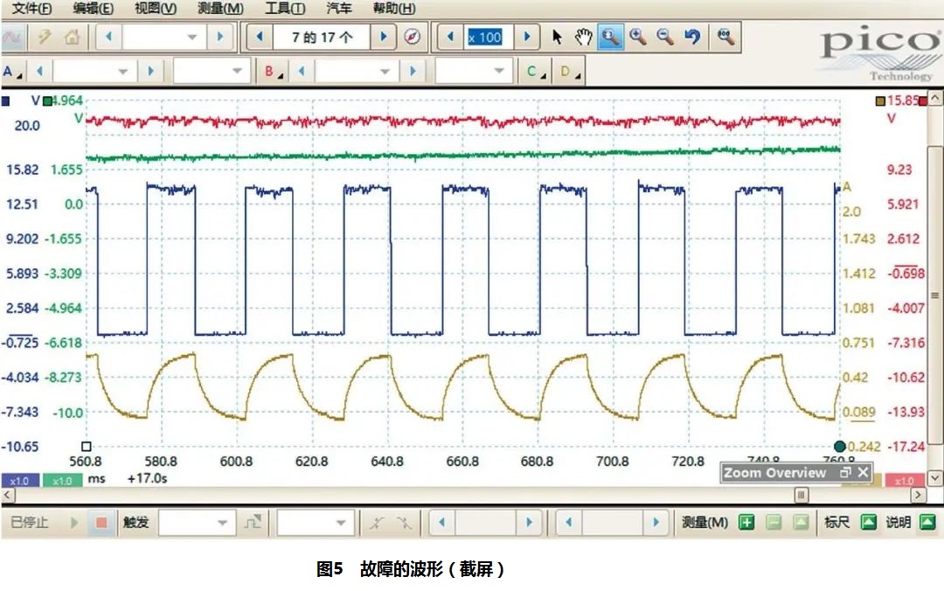The width and height of the screenshot is (944, 591).
Task: Open Channel C options button
Action: click(x=535, y=72)
